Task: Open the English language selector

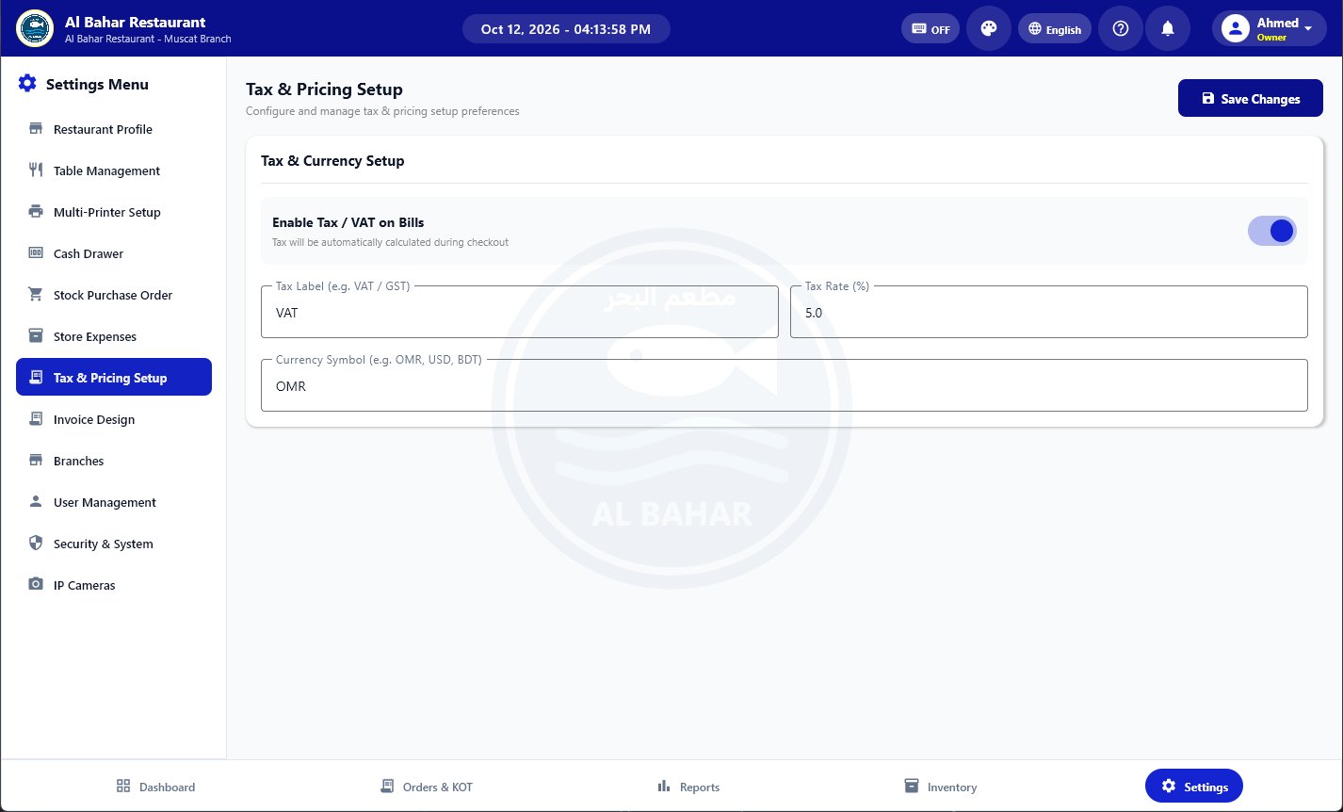Action: click(1055, 29)
